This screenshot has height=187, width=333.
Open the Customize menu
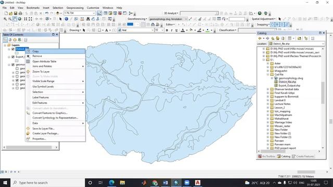93,8
